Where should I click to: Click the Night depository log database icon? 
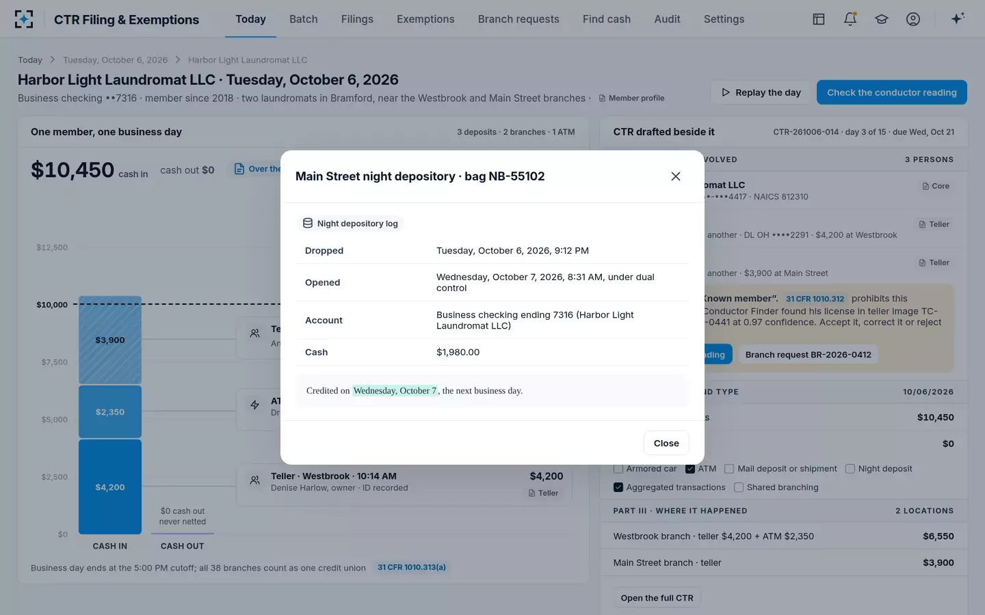tap(308, 223)
